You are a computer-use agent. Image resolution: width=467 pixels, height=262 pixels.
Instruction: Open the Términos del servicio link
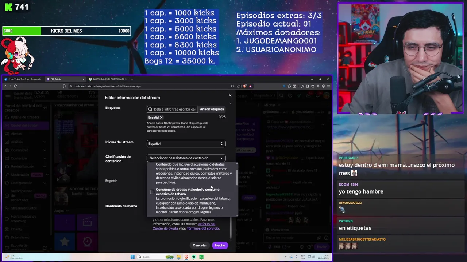tap(202, 229)
